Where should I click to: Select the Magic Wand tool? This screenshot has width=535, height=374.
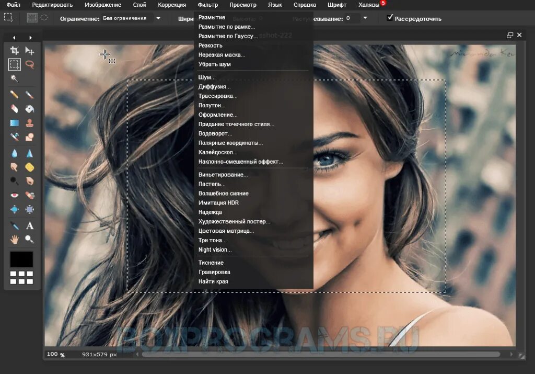pyautogui.click(x=14, y=78)
